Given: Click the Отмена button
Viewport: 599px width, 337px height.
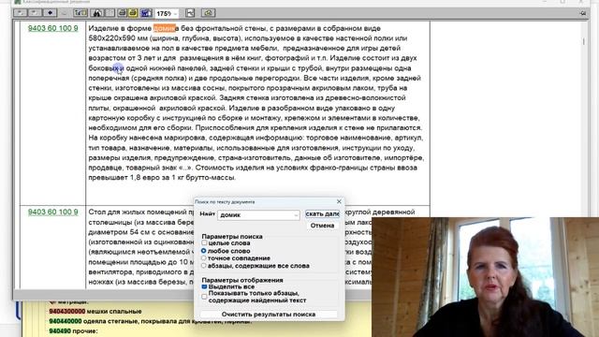Looking at the screenshot, I should coord(322,226).
